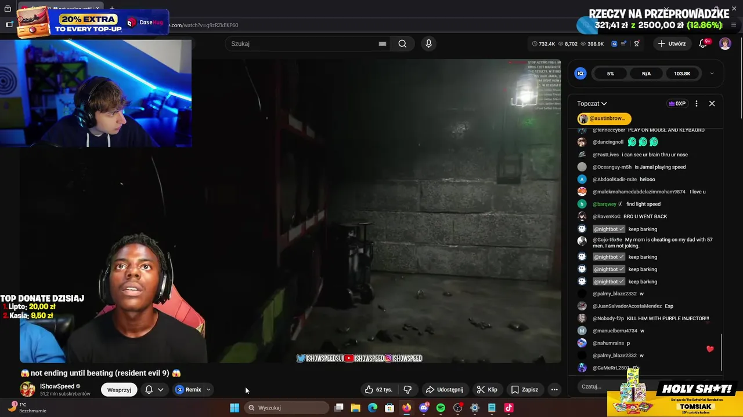Viewport: 743px width, 417px height.
Task: Click the blue IQ extension icon in stats bar
Action: tap(615, 43)
